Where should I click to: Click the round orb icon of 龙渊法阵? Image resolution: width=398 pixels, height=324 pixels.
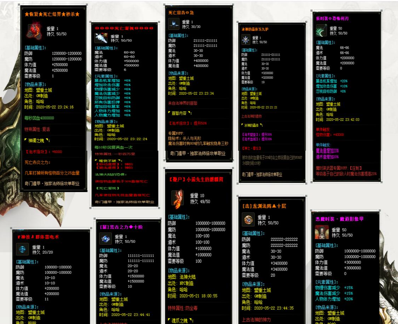248,220
